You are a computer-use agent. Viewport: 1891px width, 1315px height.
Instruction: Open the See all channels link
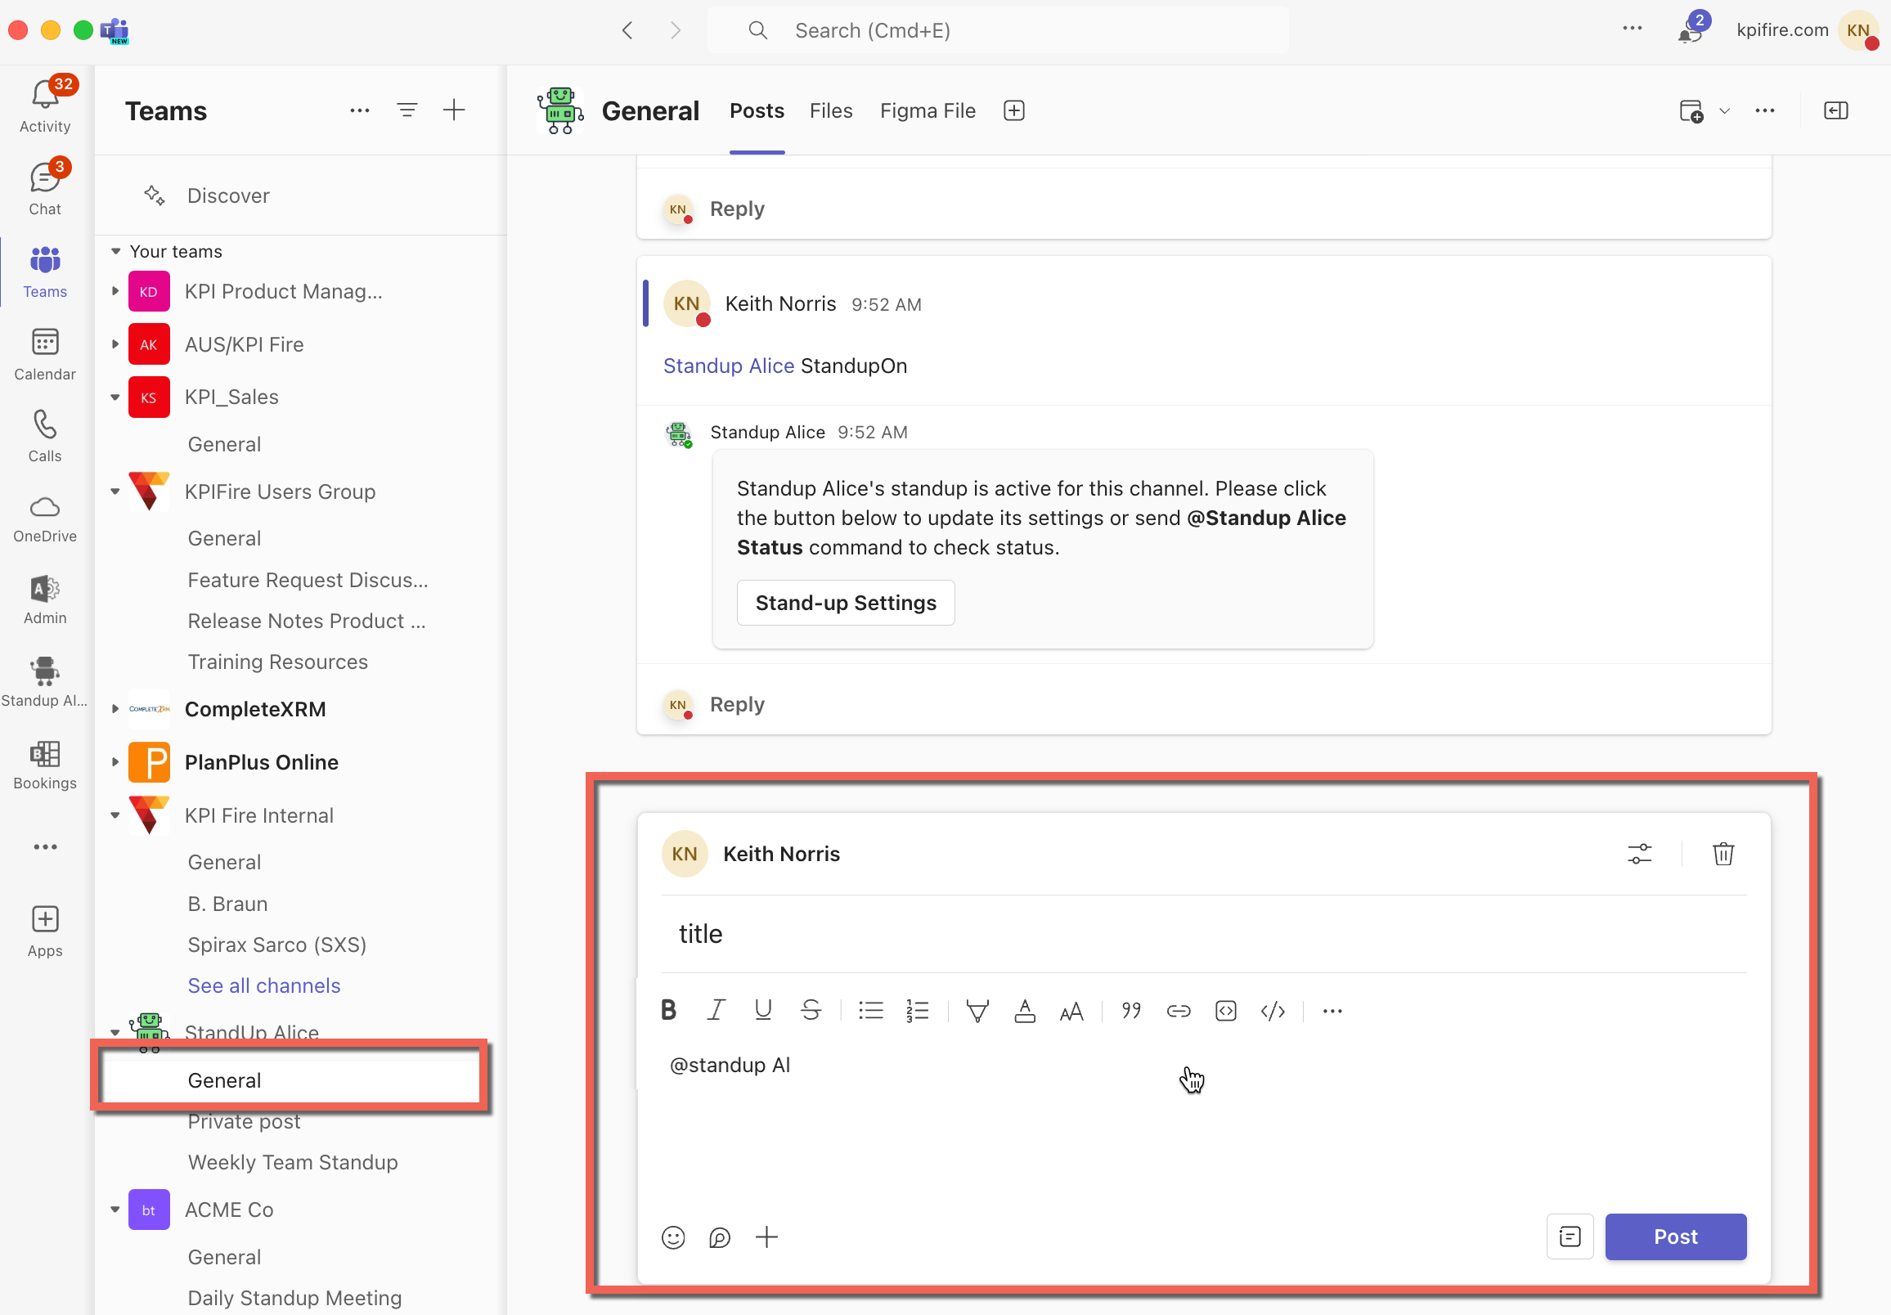point(263,985)
